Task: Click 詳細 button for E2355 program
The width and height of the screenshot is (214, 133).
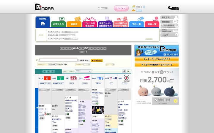Action: click(x=55, y=126)
